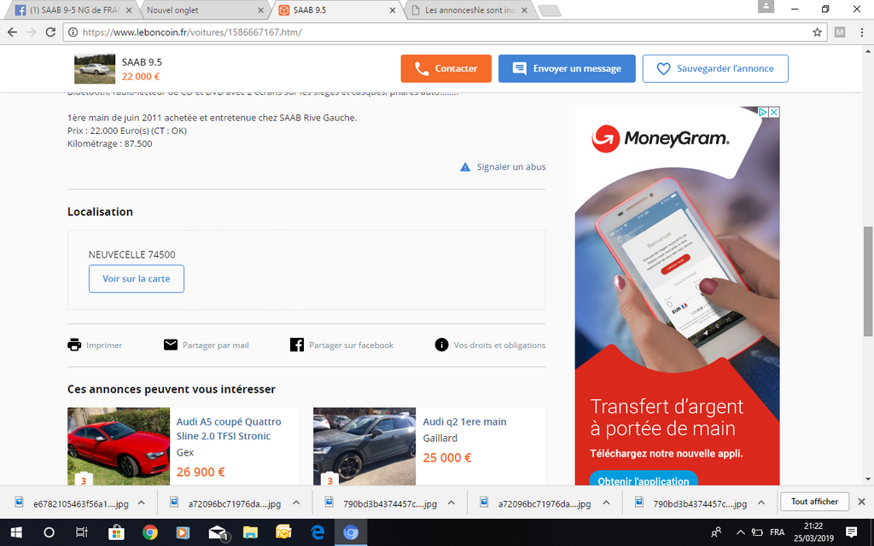The height and width of the screenshot is (546, 874).
Task: Click the page vertical scrollbar thumb
Action: pos(868,282)
